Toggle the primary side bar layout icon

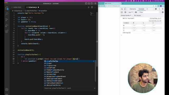pos(86,3)
